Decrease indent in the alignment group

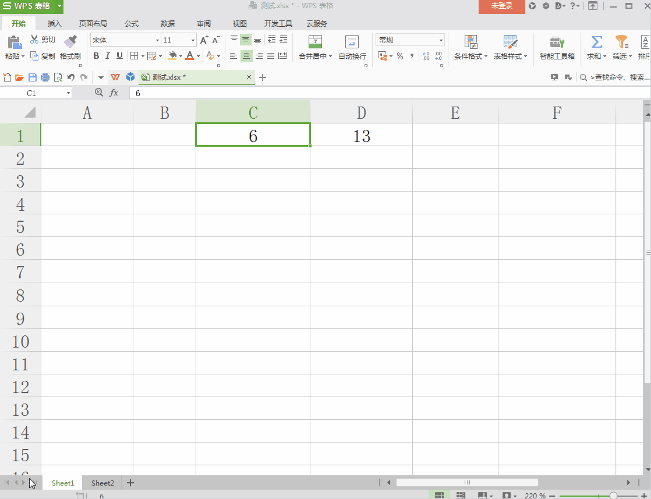(271, 40)
